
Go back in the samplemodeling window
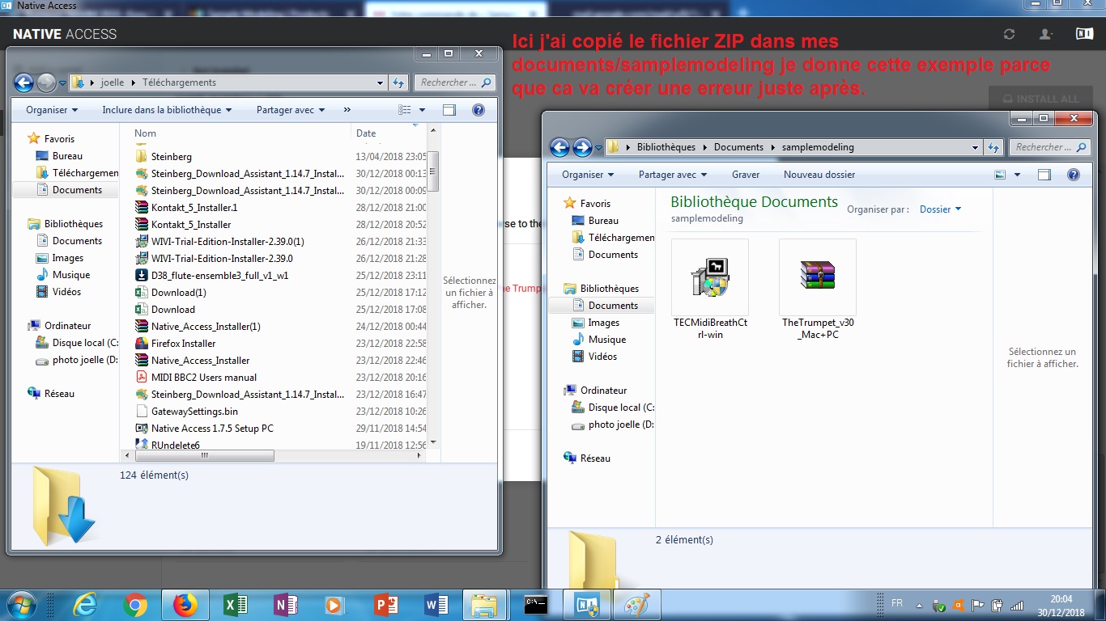tap(559, 147)
